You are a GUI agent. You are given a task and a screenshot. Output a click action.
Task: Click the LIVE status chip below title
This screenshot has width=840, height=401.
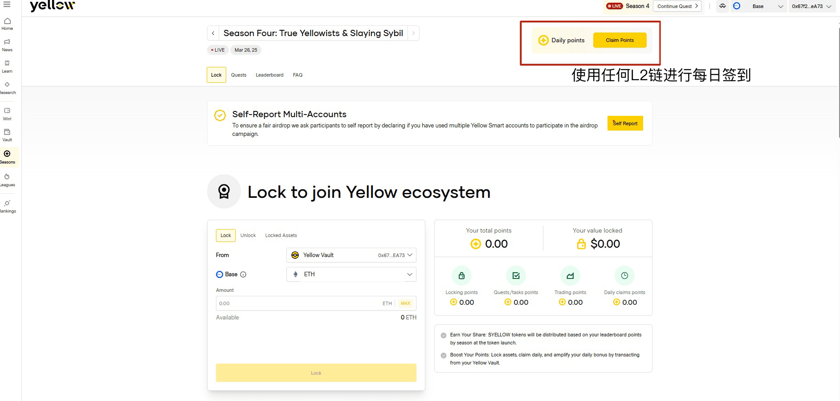(218, 50)
